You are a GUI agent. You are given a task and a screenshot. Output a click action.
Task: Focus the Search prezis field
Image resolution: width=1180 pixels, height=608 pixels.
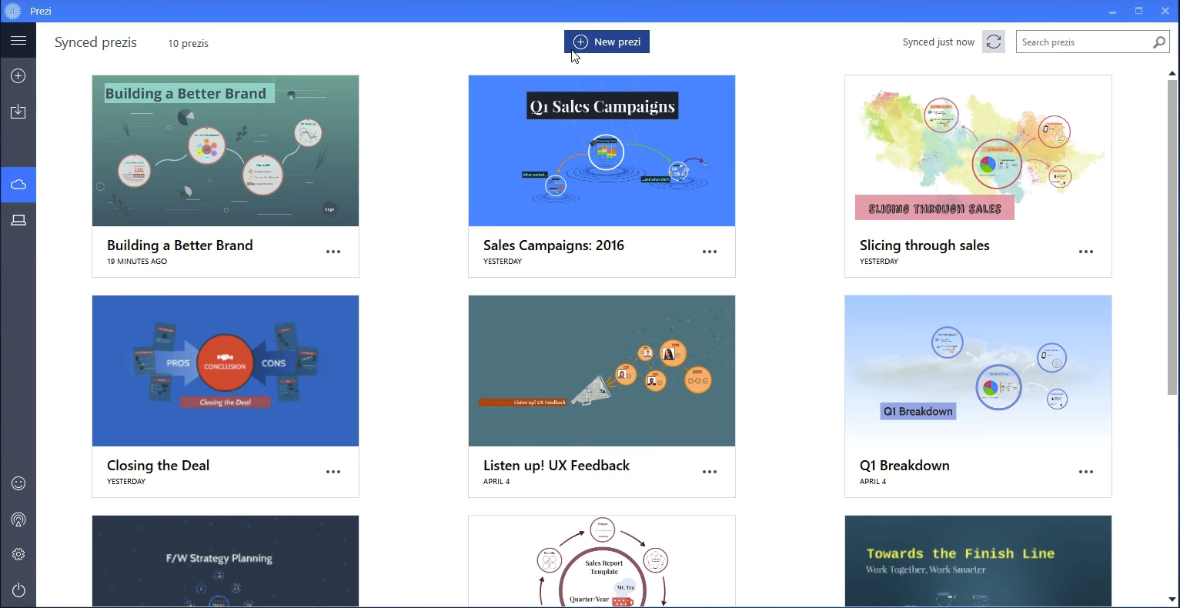1093,42
